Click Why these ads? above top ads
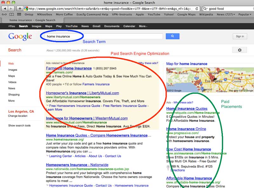The image size is (254, 188). (x=148, y=63)
